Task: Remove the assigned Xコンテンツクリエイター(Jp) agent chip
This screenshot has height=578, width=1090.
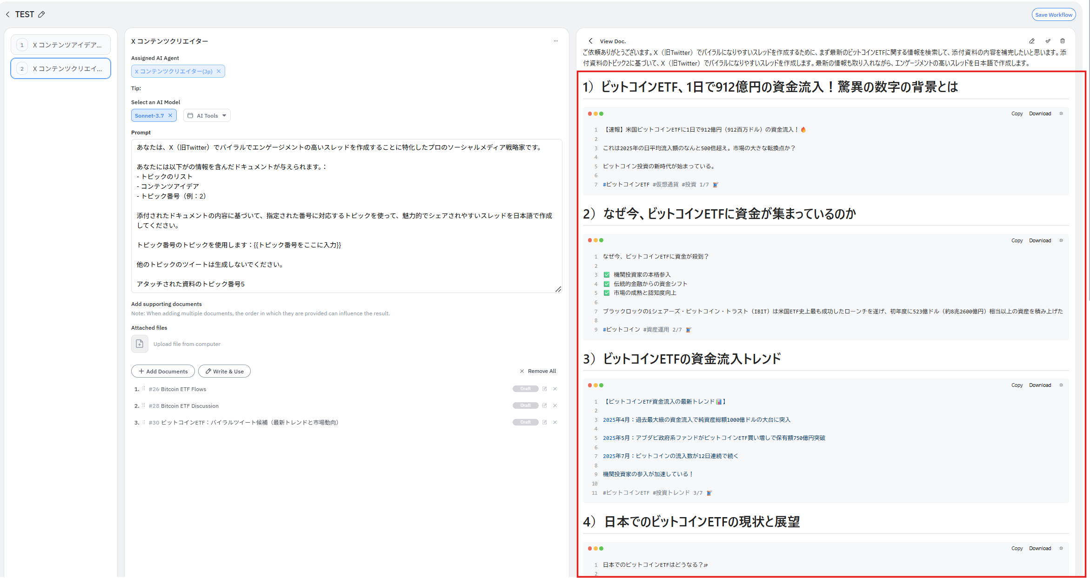Action: (x=219, y=71)
